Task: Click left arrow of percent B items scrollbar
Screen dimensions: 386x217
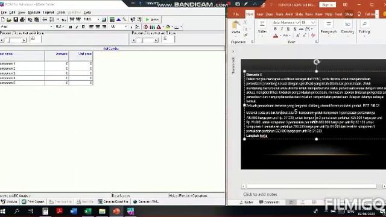Action: click(134, 40)
